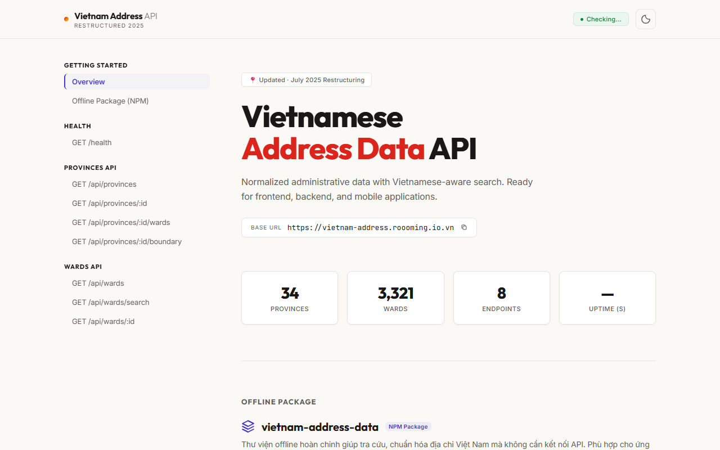Image resolution: width=720 pixels, height=450 pixels.
Task: Click the NPM Package tag
Action: coord(408,427)
